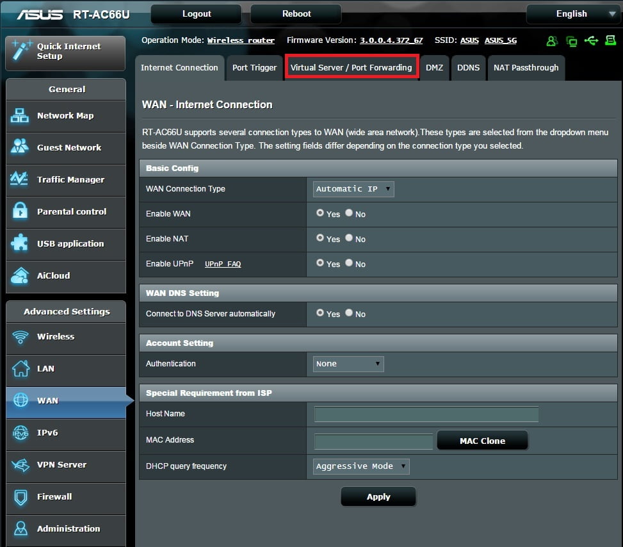
Task: Switch to Port Trigger tab
Action: point(254,68)
